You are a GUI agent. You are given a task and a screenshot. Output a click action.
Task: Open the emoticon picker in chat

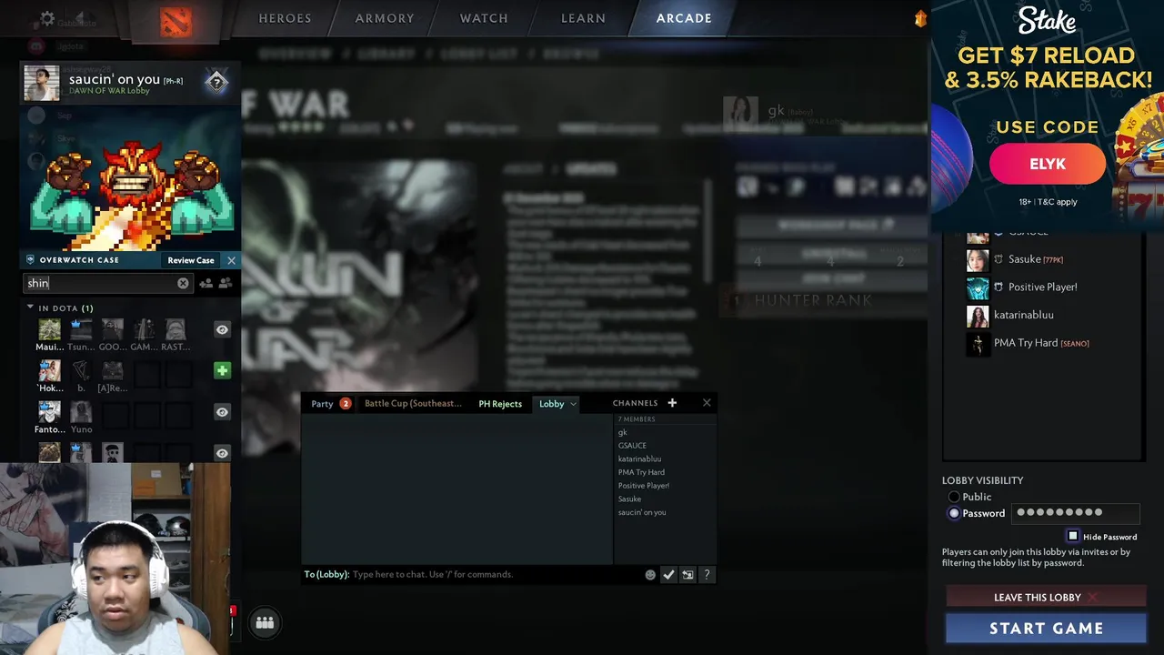pyautogui.click(x=650, y=575)
